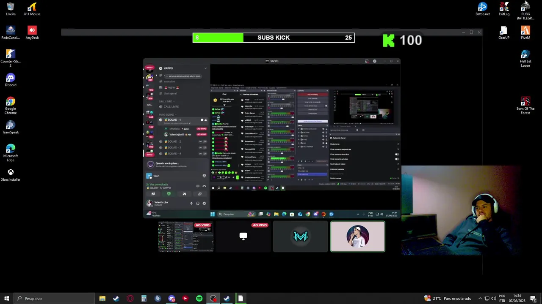
Task: Disconnect from the Discord voice call
Action: (x=204, y=186)
